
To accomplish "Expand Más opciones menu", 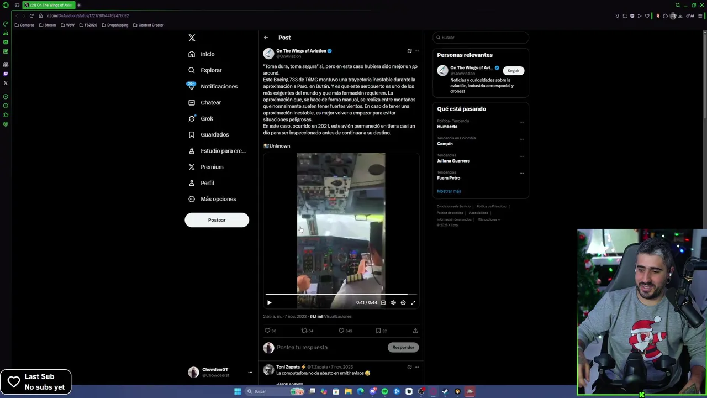I will coord(212,199).
